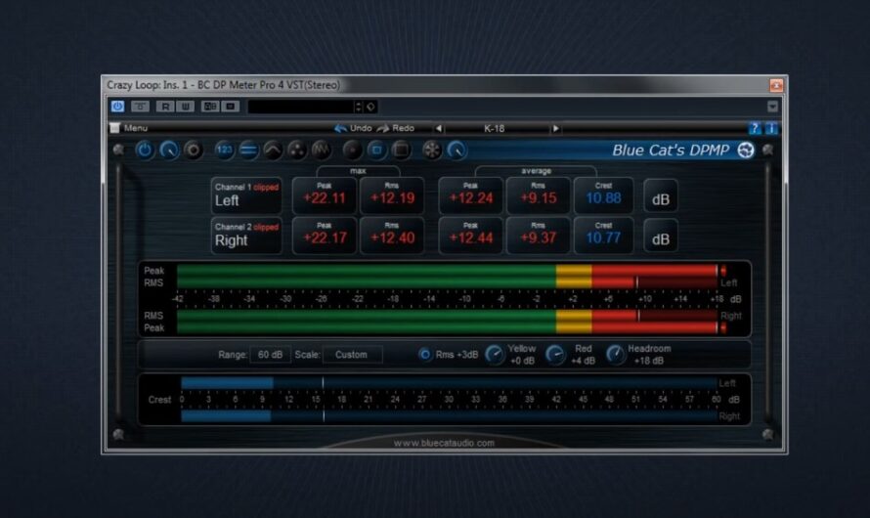
Task: Click the round dot record-style icon
Action: [352, 150]
